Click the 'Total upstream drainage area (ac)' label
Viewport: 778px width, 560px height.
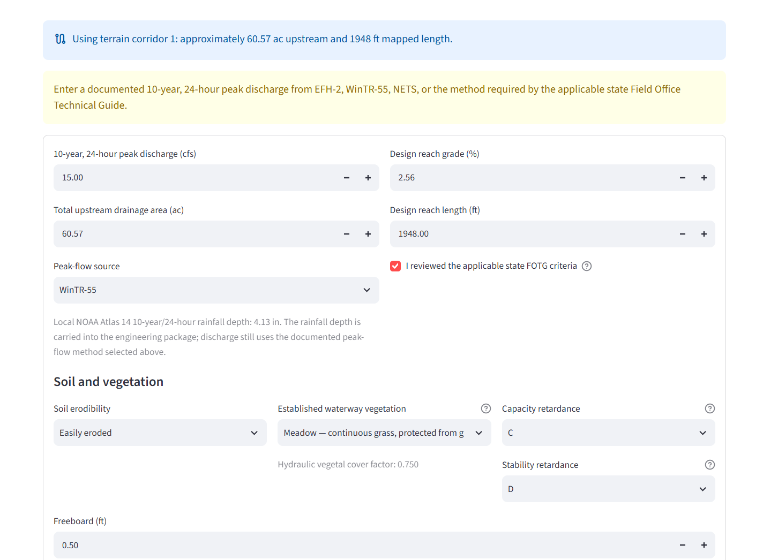118,210
